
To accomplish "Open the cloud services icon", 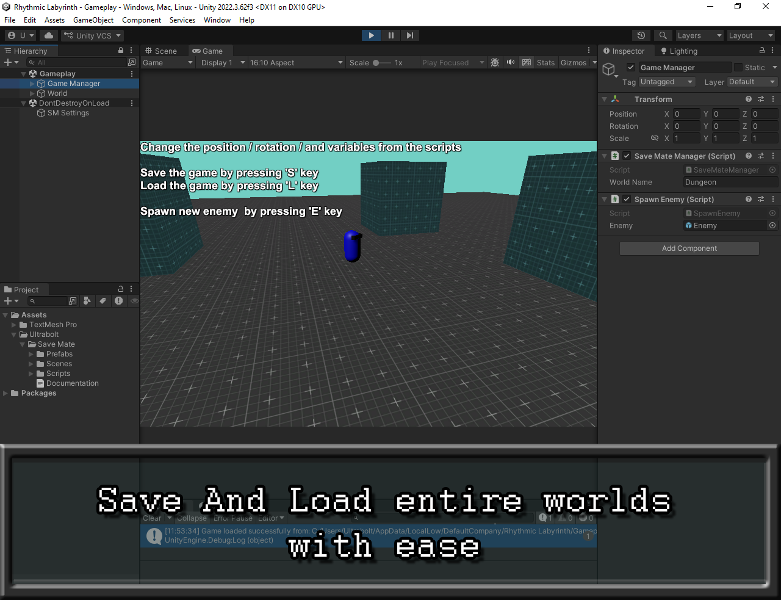I will (49, 35).
